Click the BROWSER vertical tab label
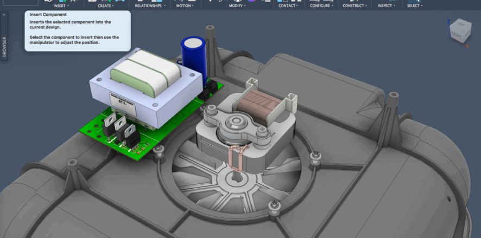Viewport: 481px width, 238px height. point(5,47)
